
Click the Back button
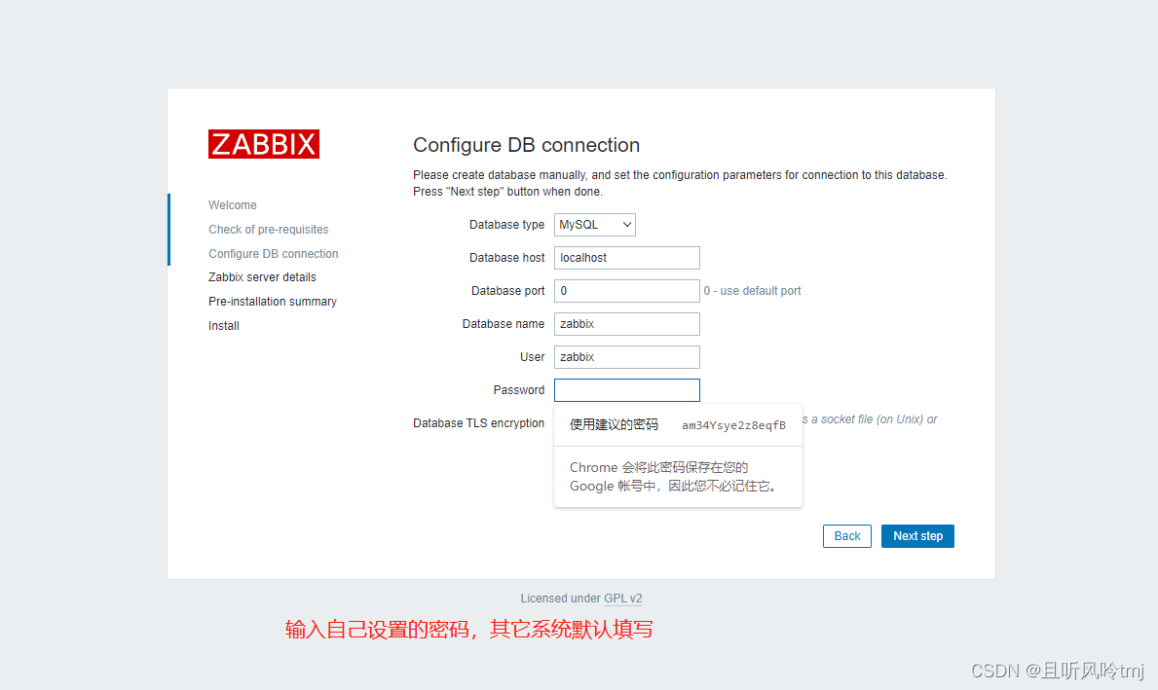click(x=847, y=536)
